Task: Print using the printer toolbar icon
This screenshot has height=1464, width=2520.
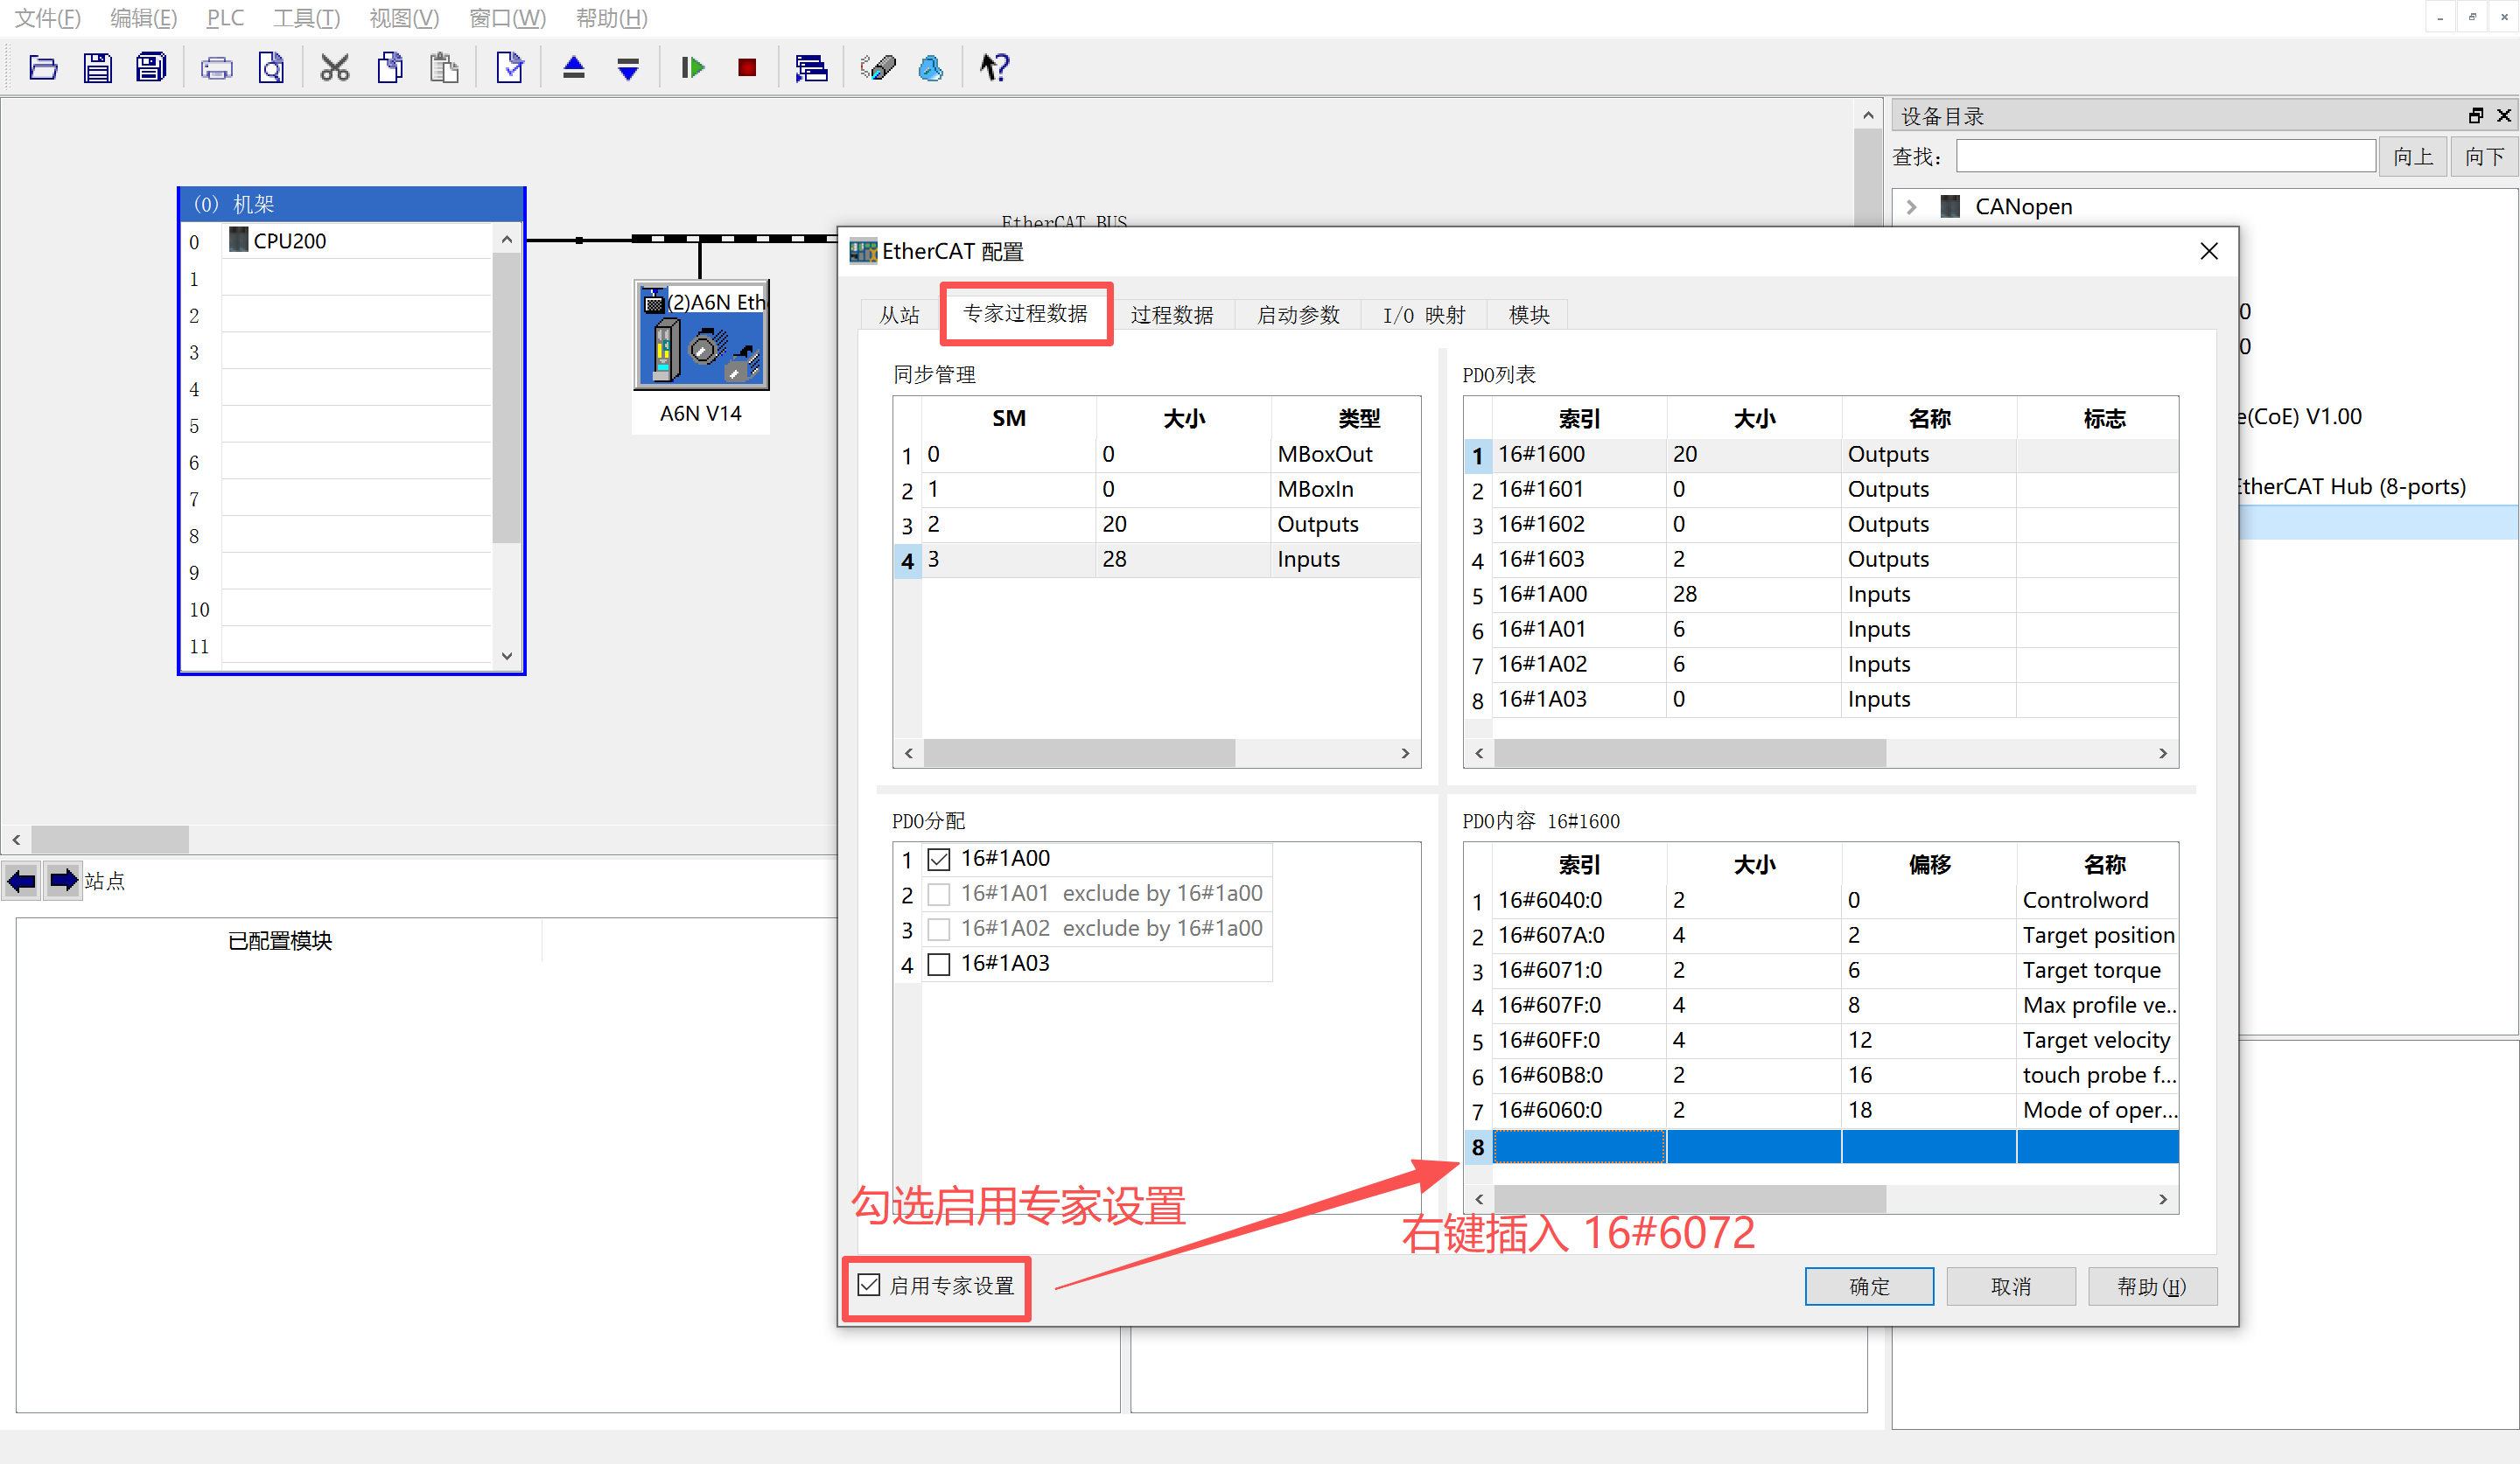Action: [217, 68]
